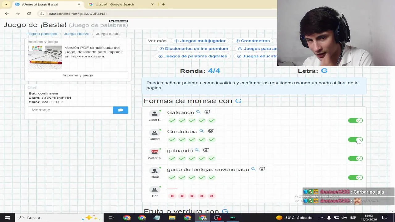Image resolution: width=395 pixels, height=222 pixels.
Task: Click Imprime y juega button
Action: click(x=78, y=75)
